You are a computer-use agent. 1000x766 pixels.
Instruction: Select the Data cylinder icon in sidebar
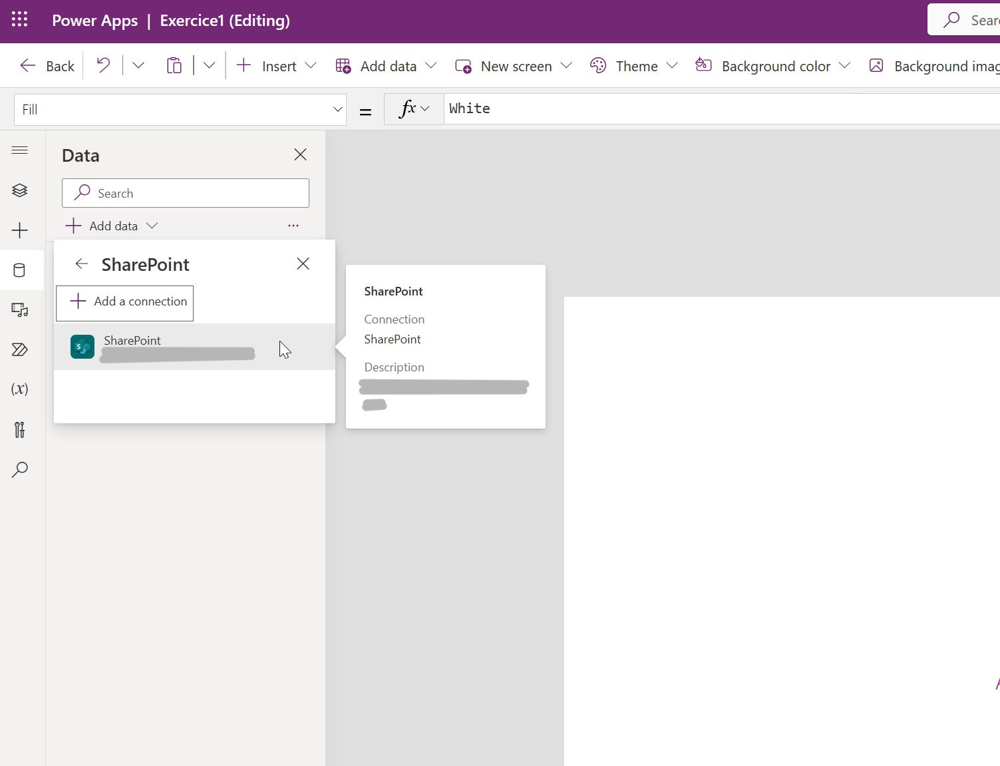[x=20, y=270]
